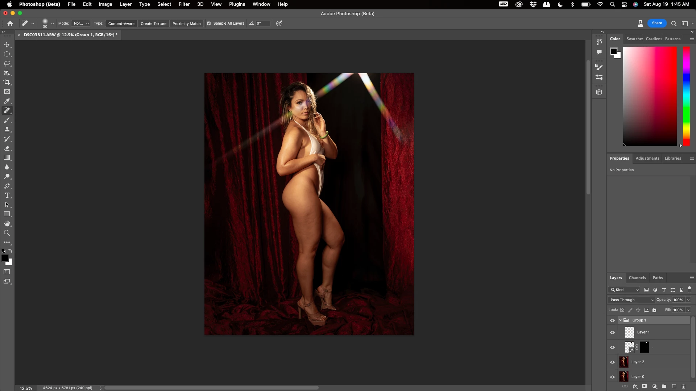Open the Pass Through blend mode dropdown
This screenshot has width=696, height=391.
631,300
